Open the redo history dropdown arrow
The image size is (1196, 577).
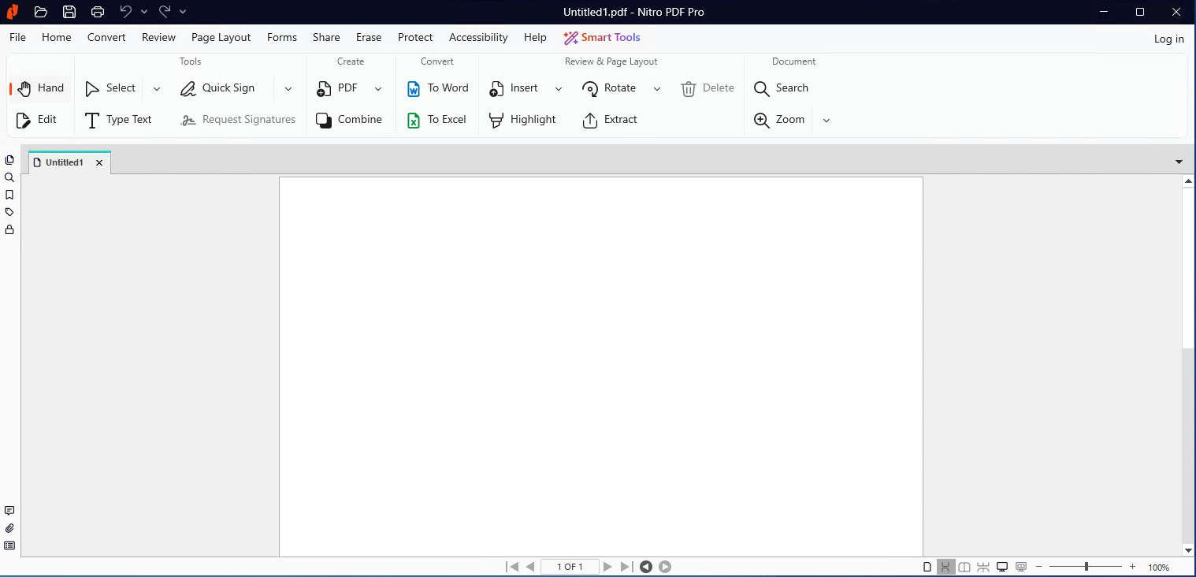tap(183, 12)
